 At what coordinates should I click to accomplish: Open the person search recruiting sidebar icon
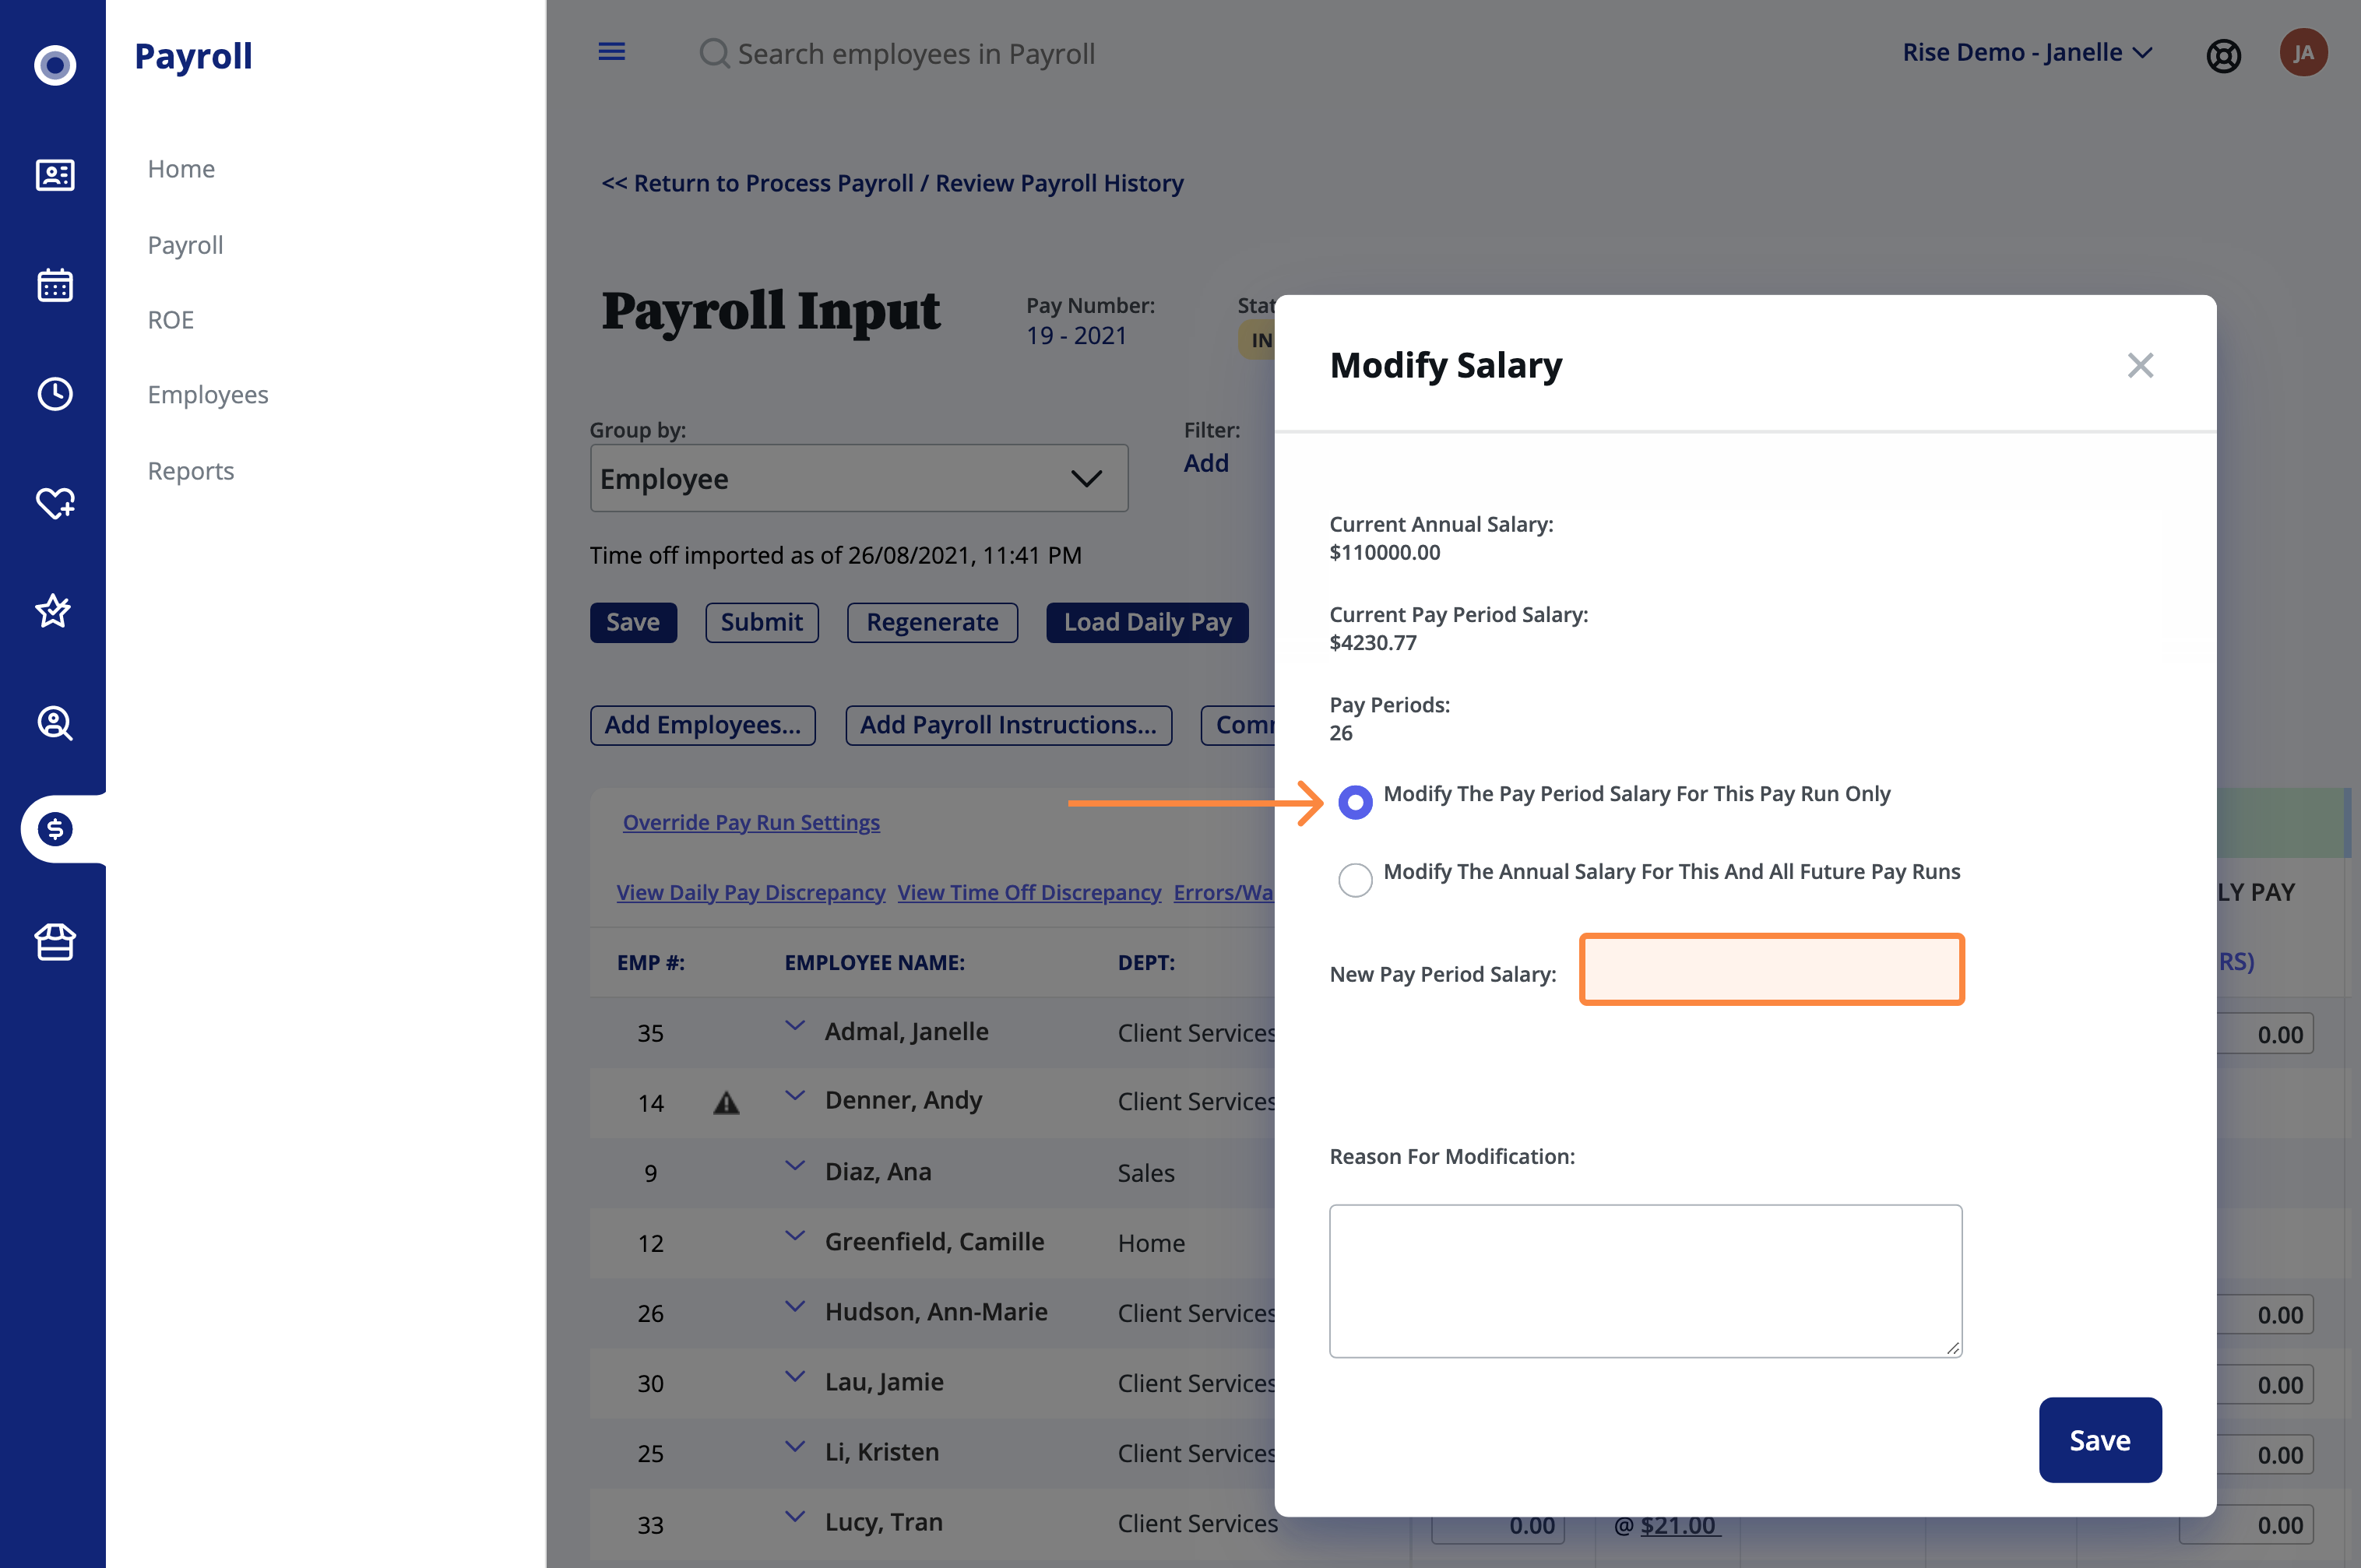pyautogui.click(x=55, y=722)
